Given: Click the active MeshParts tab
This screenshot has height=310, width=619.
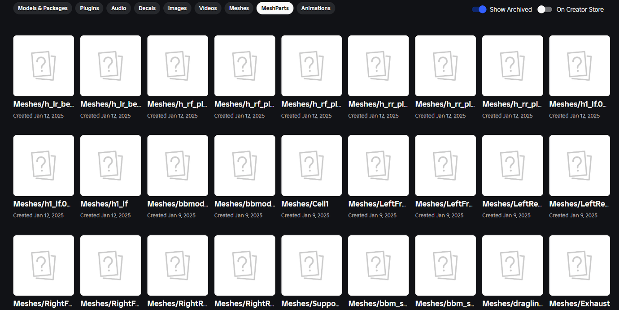Looking at the screenshot, I should (x=275, y=8).
